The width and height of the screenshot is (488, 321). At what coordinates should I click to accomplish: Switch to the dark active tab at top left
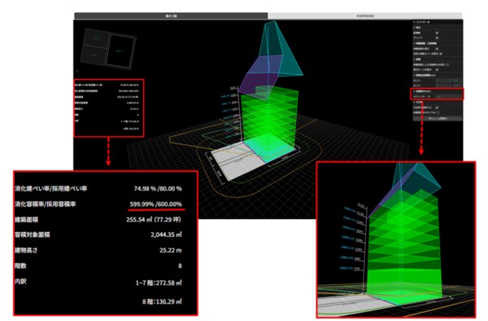[171, 15]
